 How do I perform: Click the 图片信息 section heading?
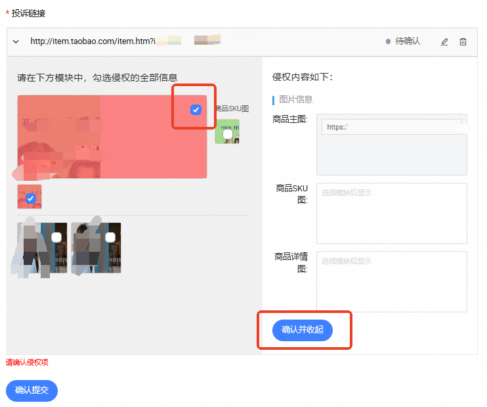pos(295,99)
